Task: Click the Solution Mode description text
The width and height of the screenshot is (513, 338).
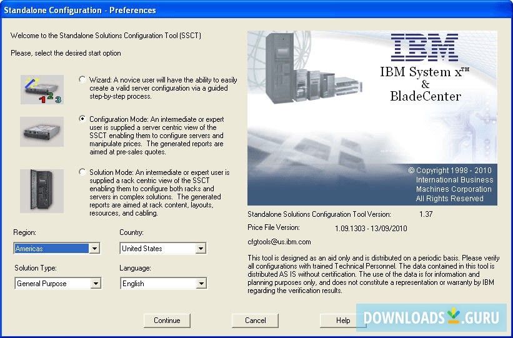Action: (160, 192)
